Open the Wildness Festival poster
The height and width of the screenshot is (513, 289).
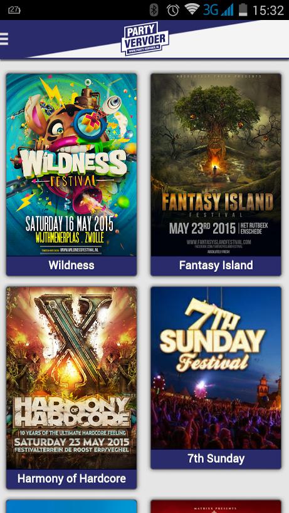pos(71,165)
